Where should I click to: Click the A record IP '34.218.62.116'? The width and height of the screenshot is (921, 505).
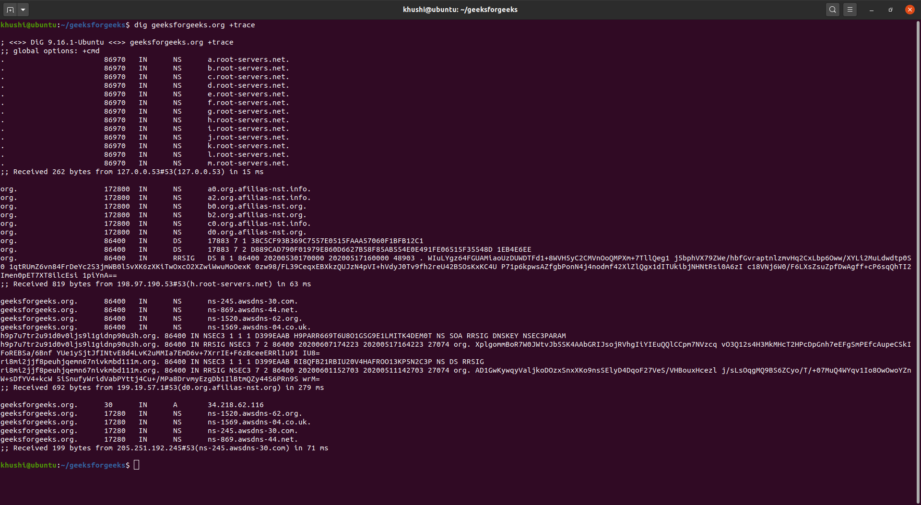click(x=236, y=405)
